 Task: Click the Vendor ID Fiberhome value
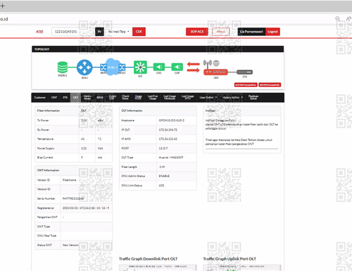69,180
